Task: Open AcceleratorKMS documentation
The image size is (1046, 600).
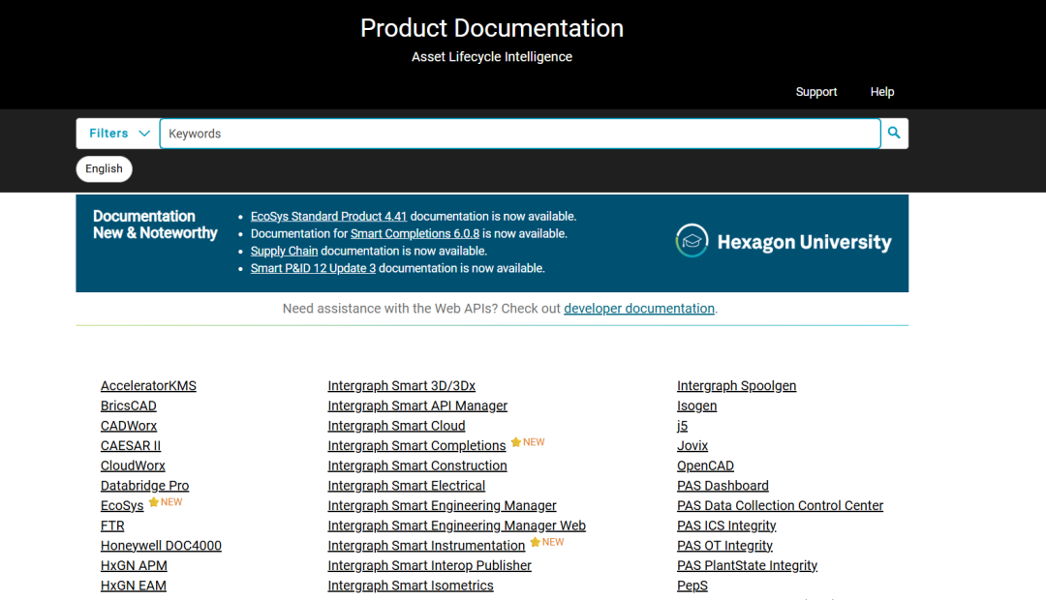Action: coord(148,385)
